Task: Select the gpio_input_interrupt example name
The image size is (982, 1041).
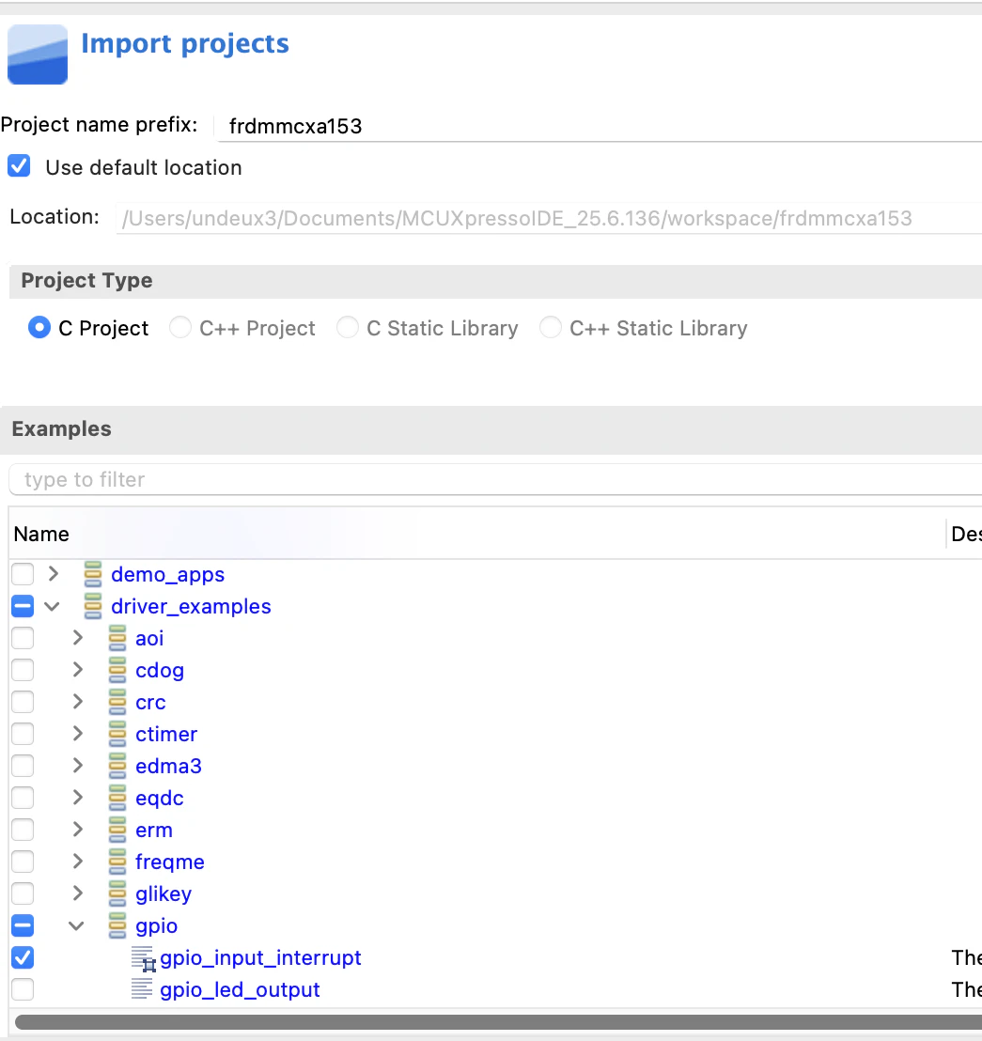Action: pyautogui.click(x=260, y=958)
